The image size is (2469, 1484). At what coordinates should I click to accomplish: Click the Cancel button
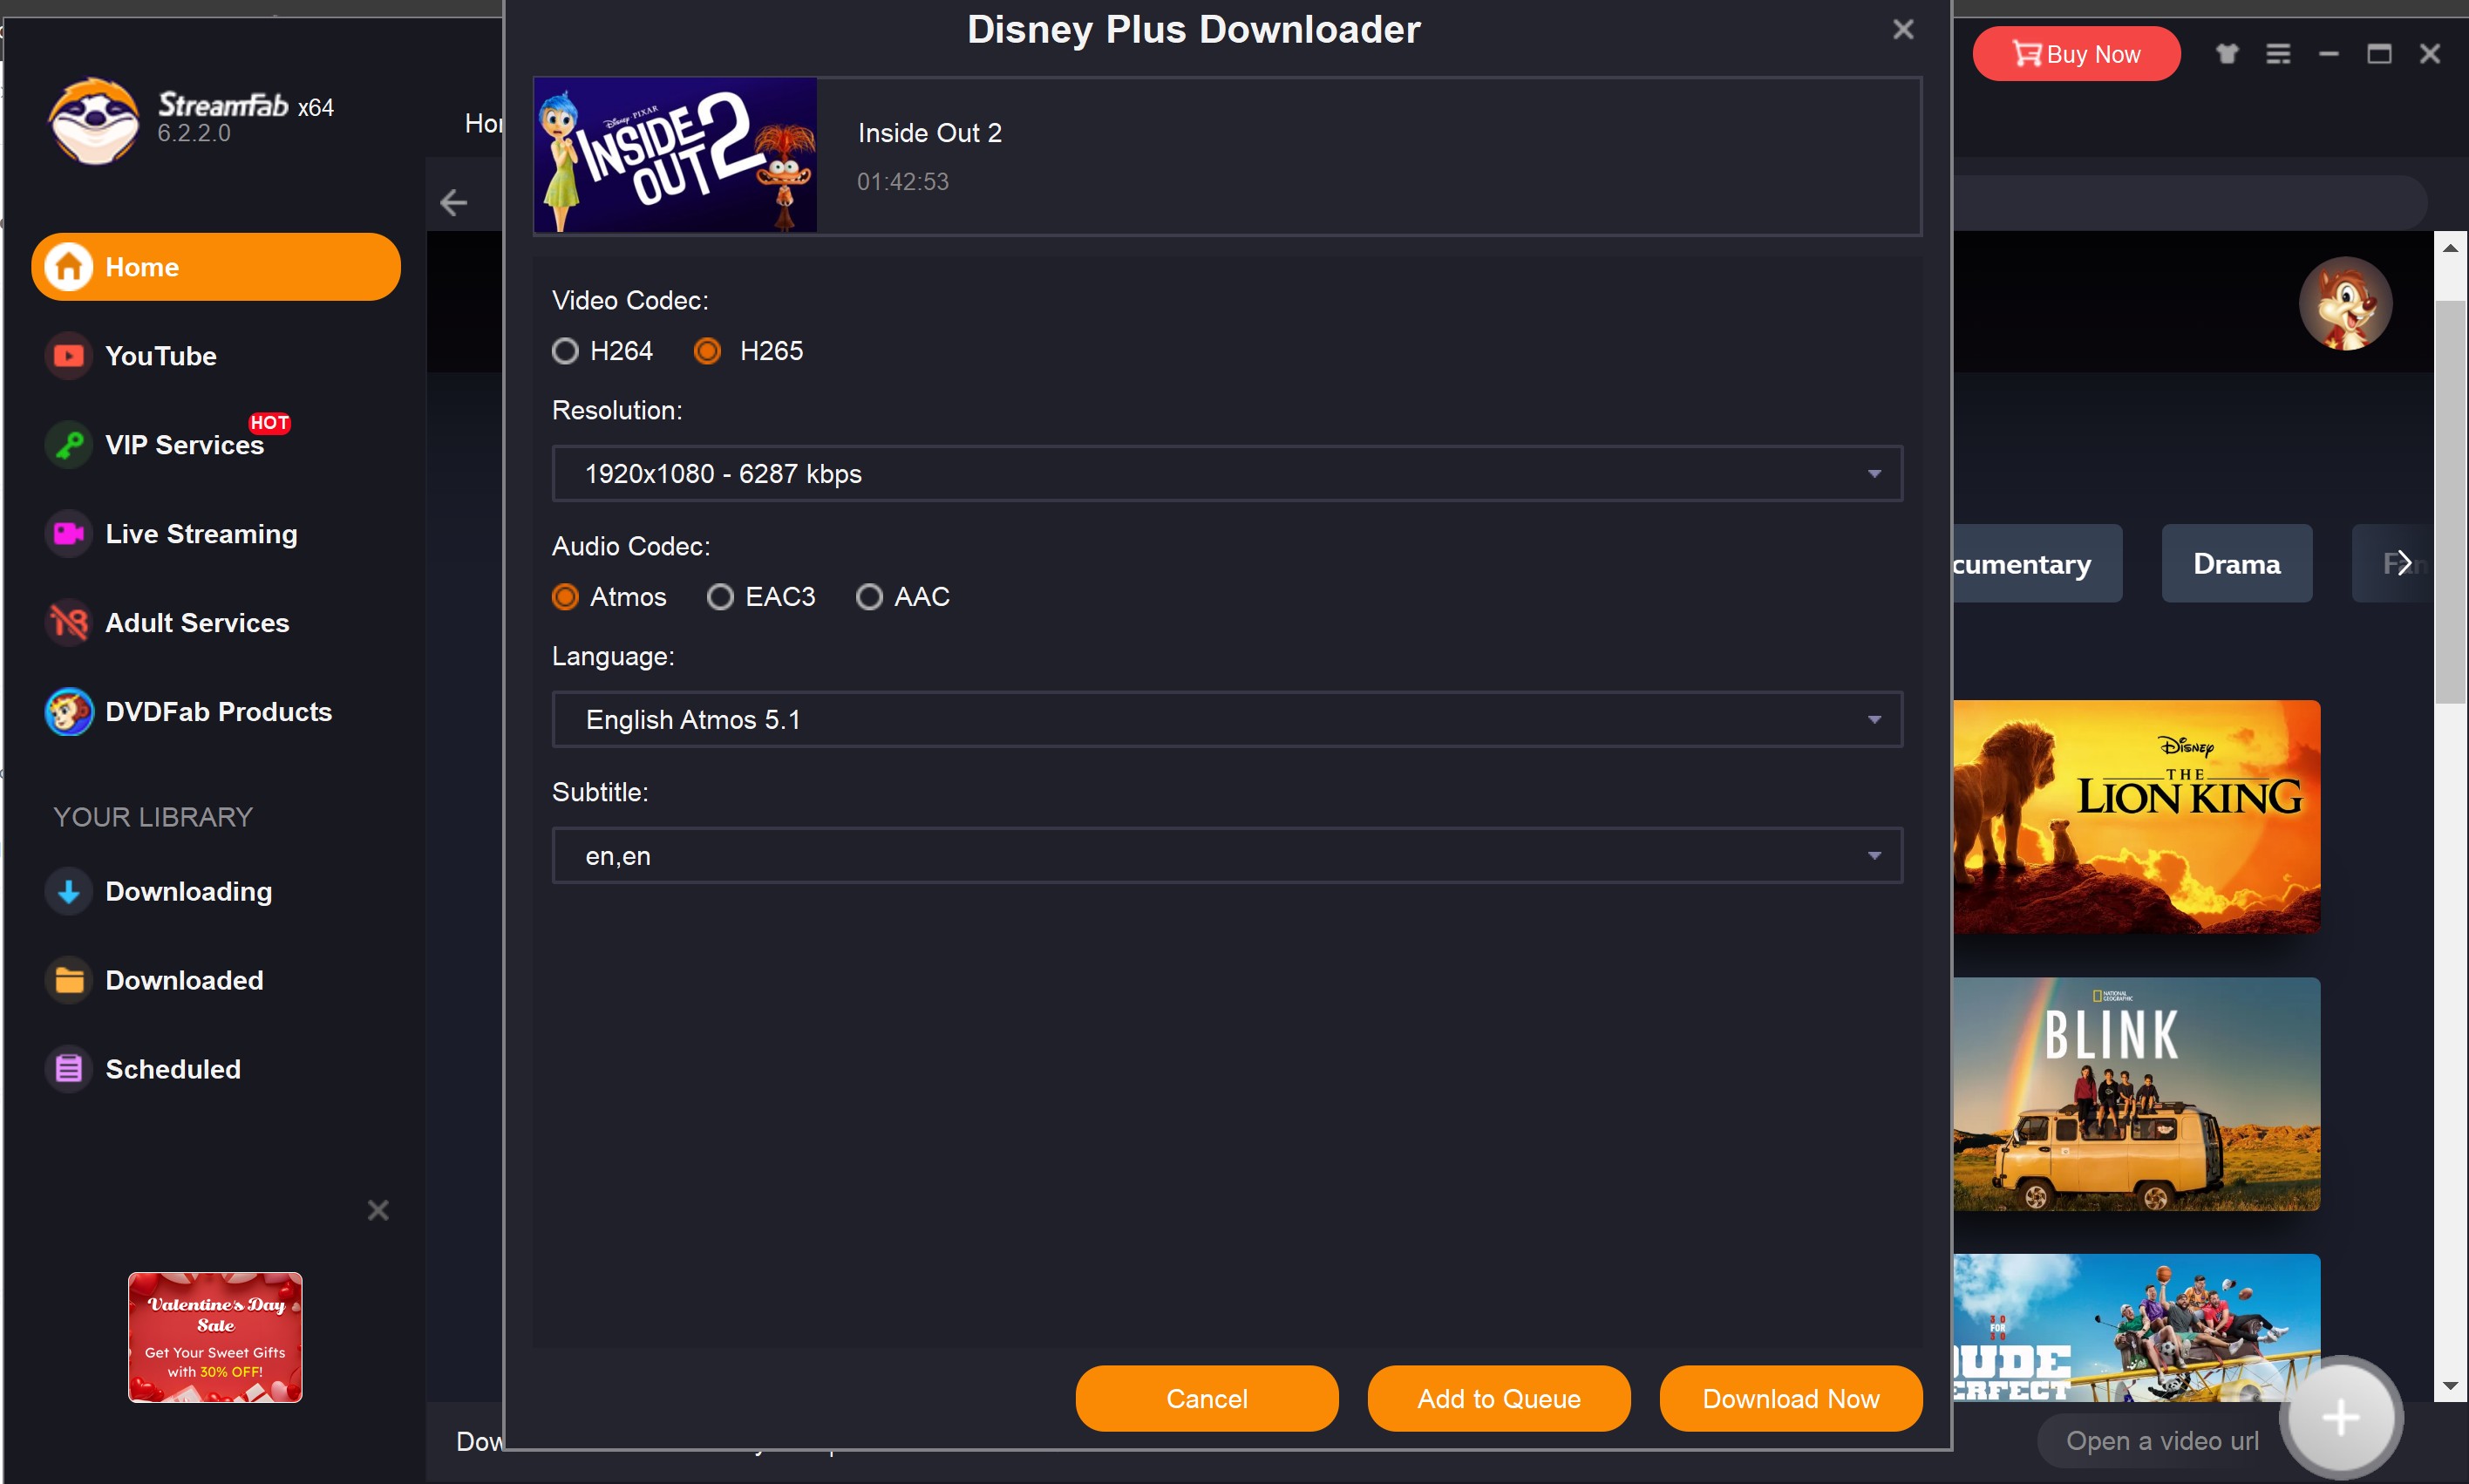1207,1399
